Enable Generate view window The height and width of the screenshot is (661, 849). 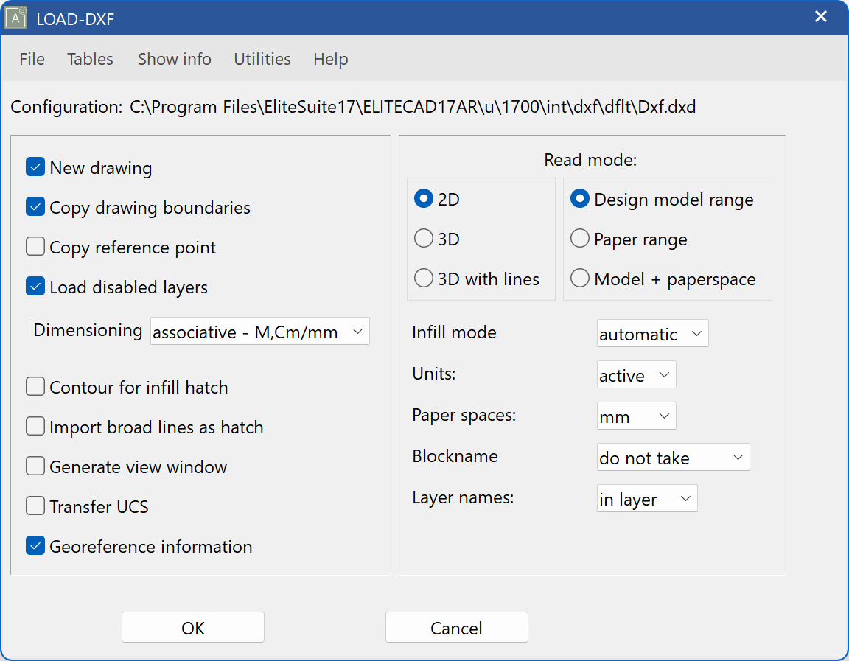[x=35, y=466]
